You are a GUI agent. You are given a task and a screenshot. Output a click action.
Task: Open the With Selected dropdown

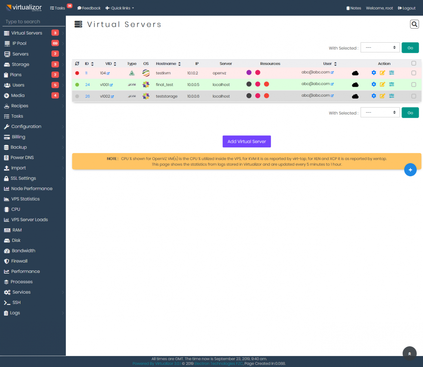point(380,48)
